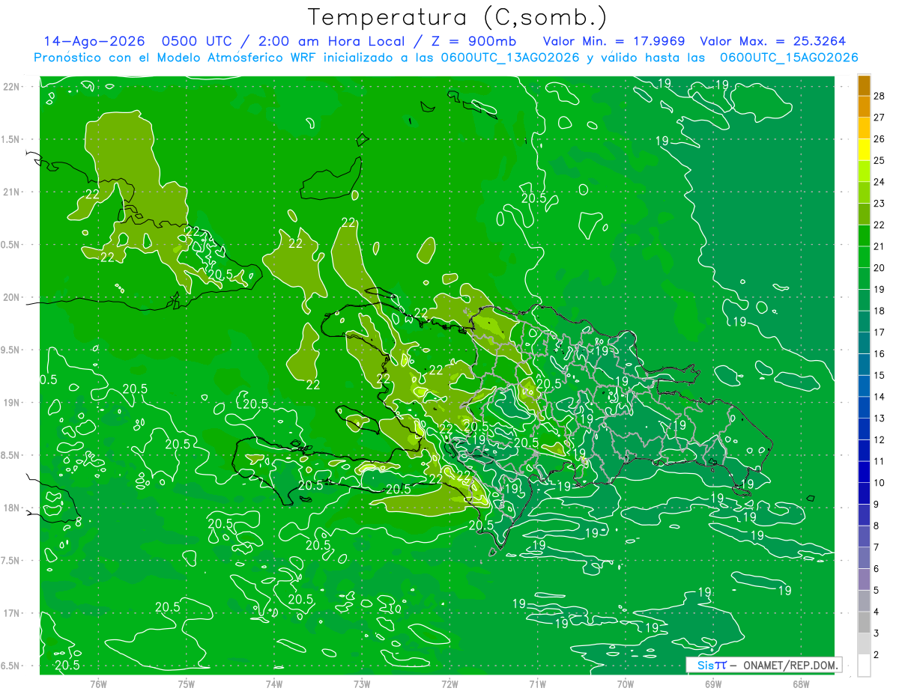Viewport: 899px width, 694px height.
Task: Click the "73W" longitude axis label
Action: [x=362, y=684]
